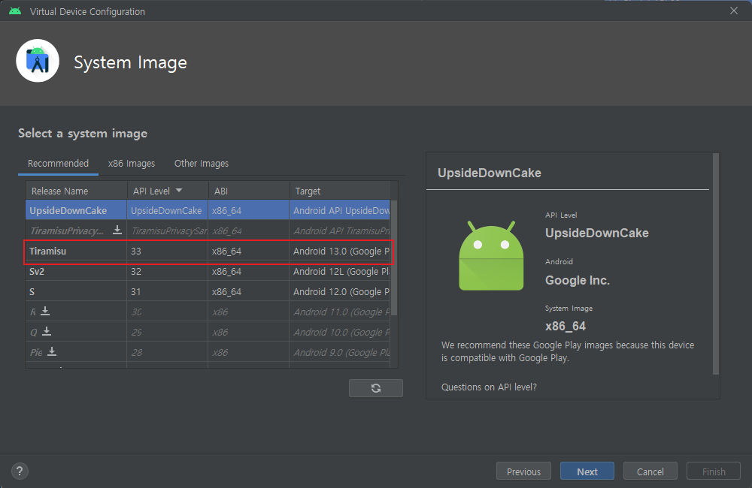Select the Sv2 release row
This screenshot has width=752, height=488.
[208, 271]
